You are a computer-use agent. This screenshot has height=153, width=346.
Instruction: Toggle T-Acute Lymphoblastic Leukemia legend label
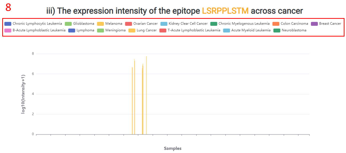[x=194, y=30]
